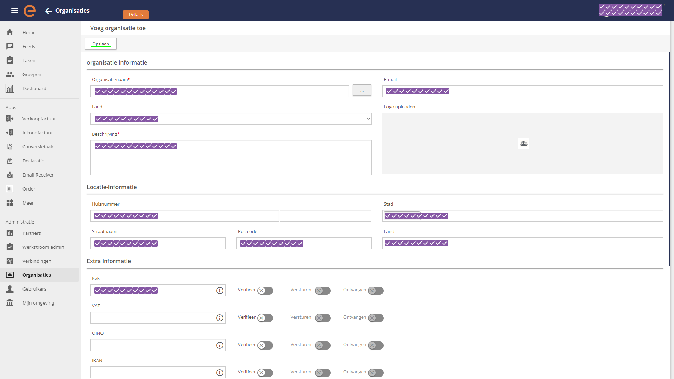Open the hamburger menu icon
The height and width of the screenshot is (379, 674).
coord(14,11)
